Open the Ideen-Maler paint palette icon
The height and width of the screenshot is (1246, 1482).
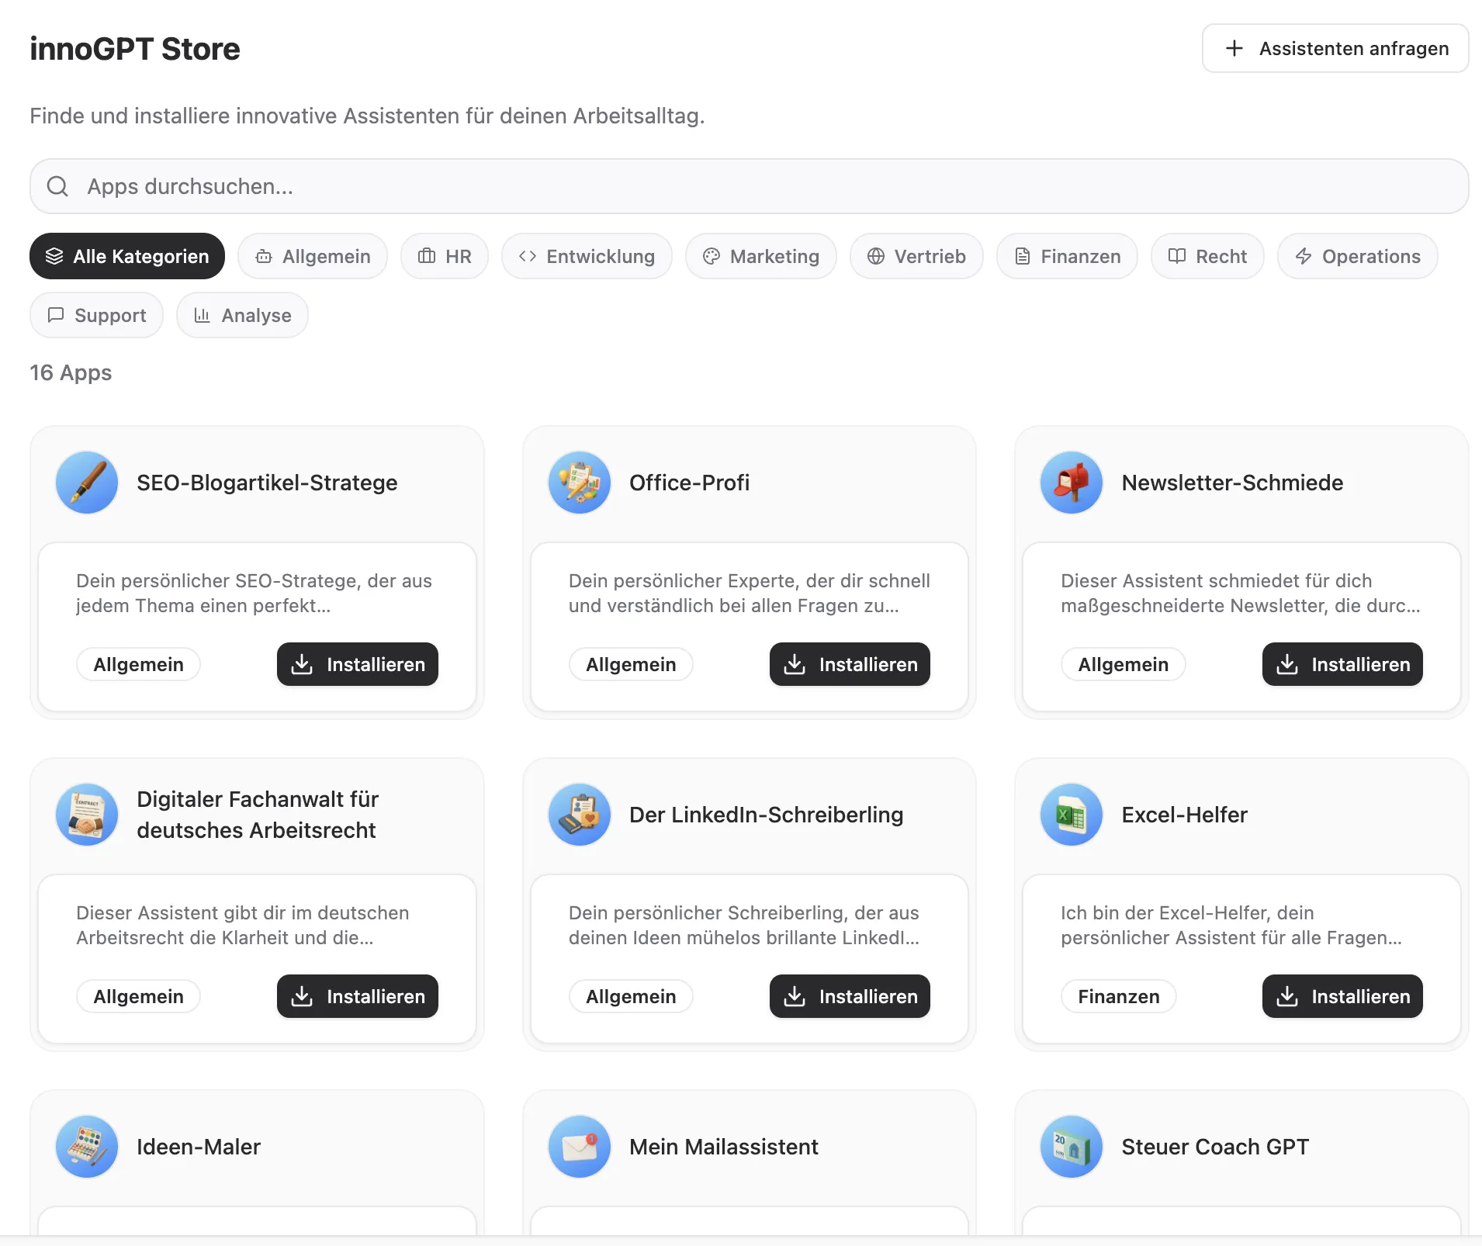click(x=87, y=1147)
